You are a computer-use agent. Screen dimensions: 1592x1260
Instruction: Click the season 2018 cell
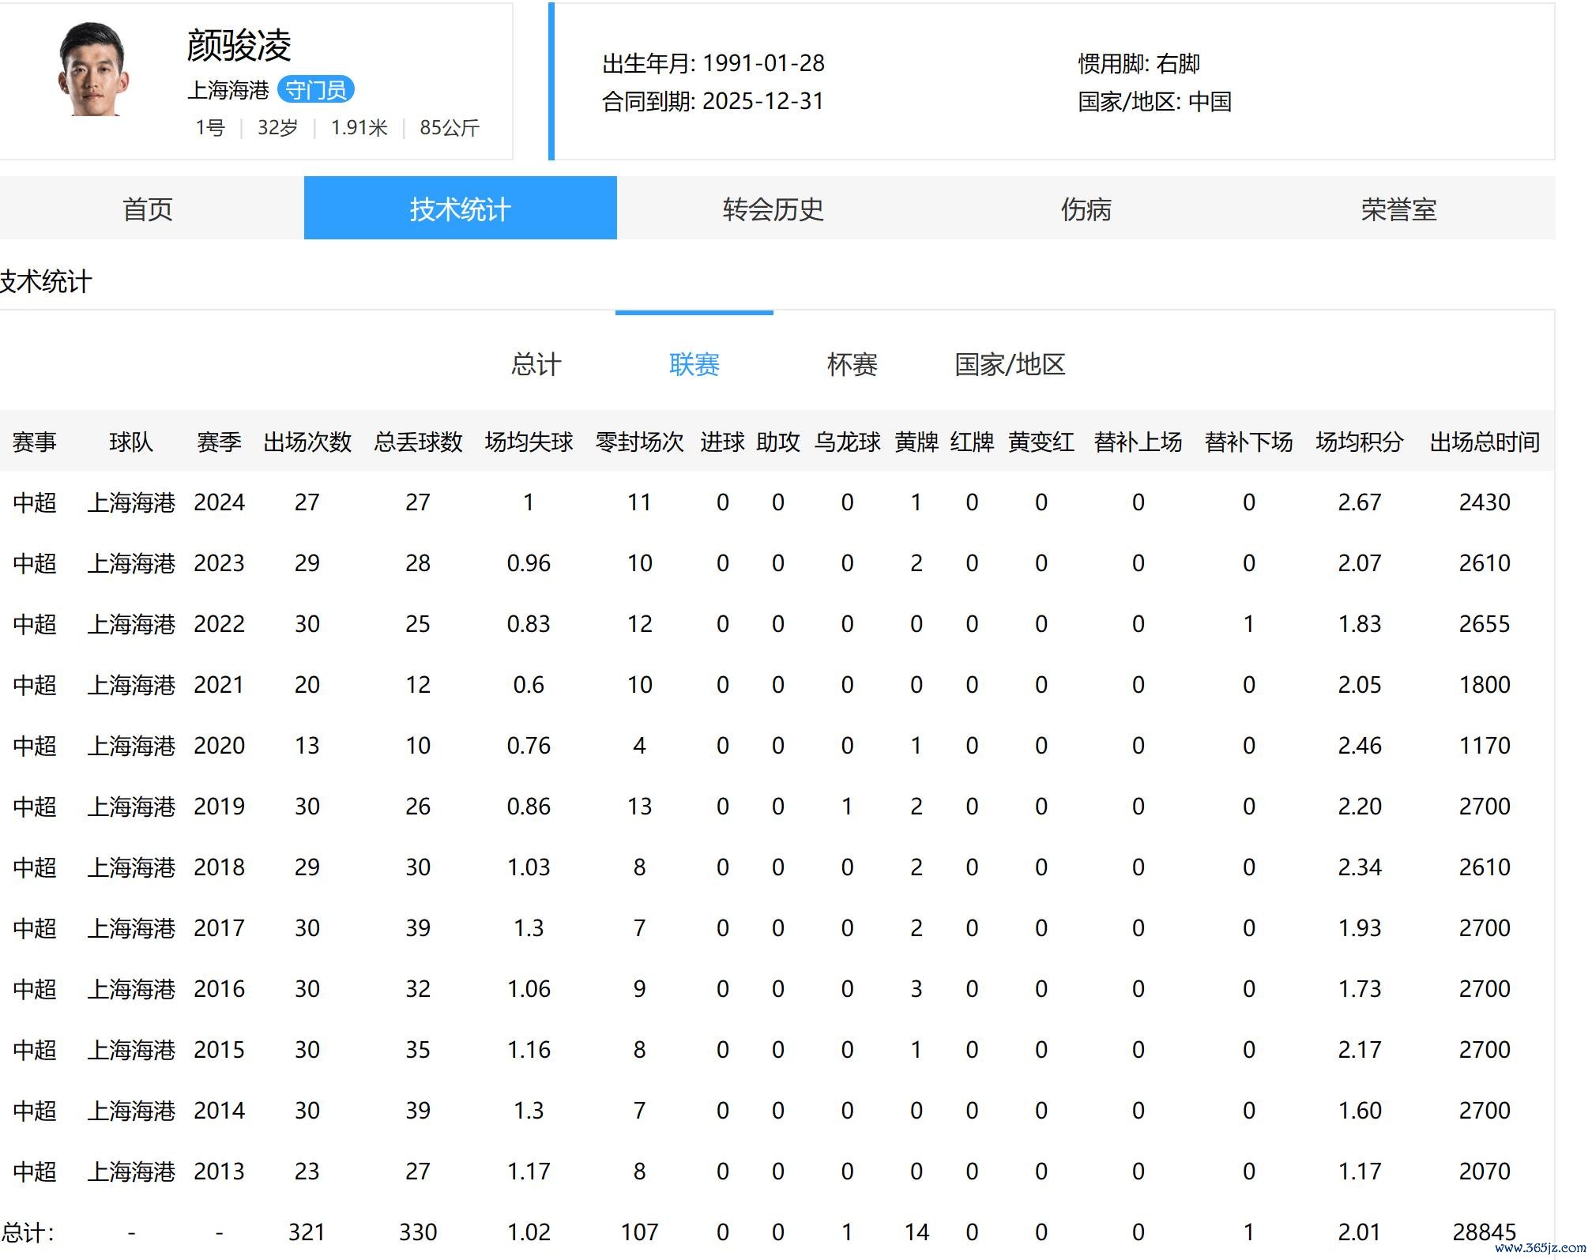coord(219,867)
